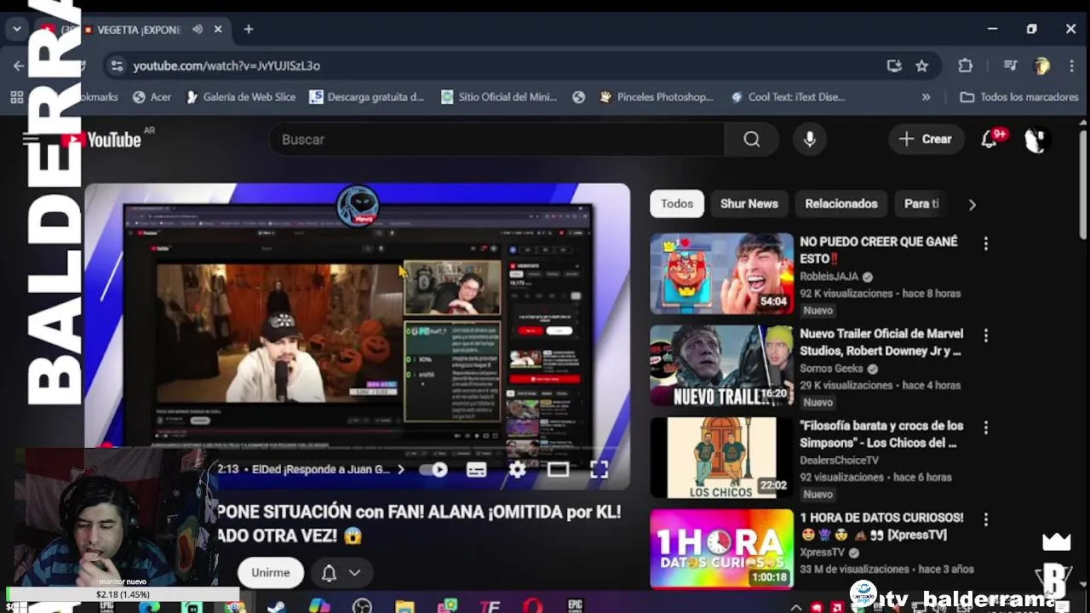
Task: Select the Todos filter chip
Action: point(677,203)
